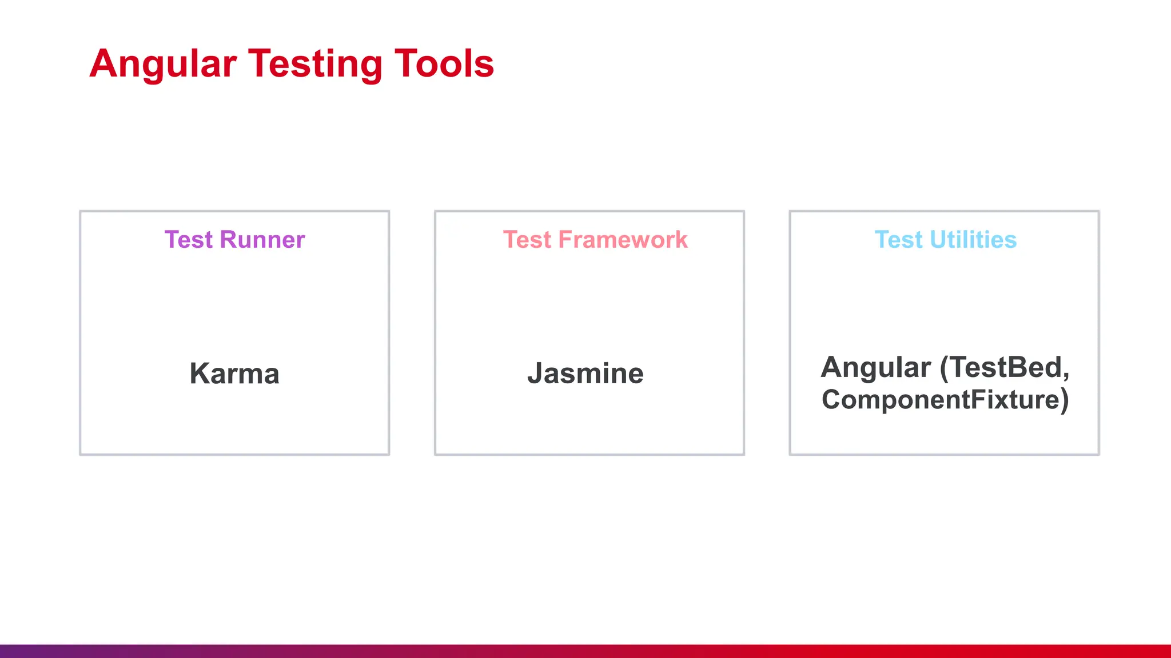Select the purple "Test Runner" heading

pos(234,240)
